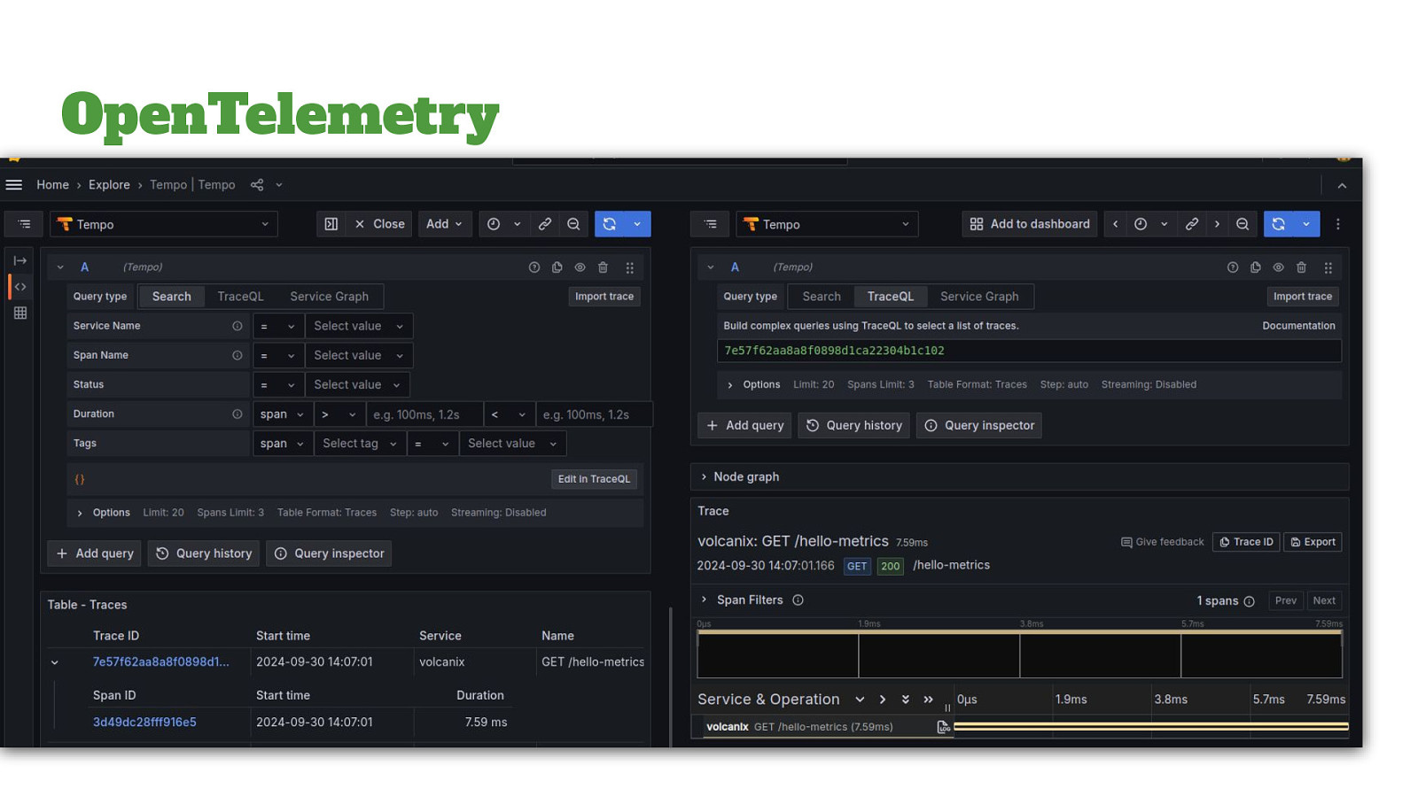The width and height of the screenshot is (1418, 797).
Task: Toggle visibility of right query A
Action: pos(1279,267)
